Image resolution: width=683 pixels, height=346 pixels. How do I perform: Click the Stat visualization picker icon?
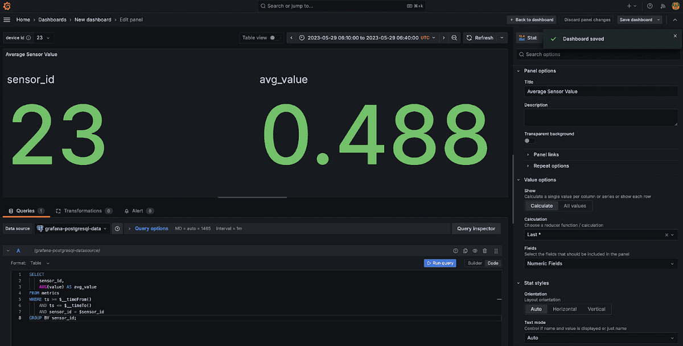tap(521, 38)
